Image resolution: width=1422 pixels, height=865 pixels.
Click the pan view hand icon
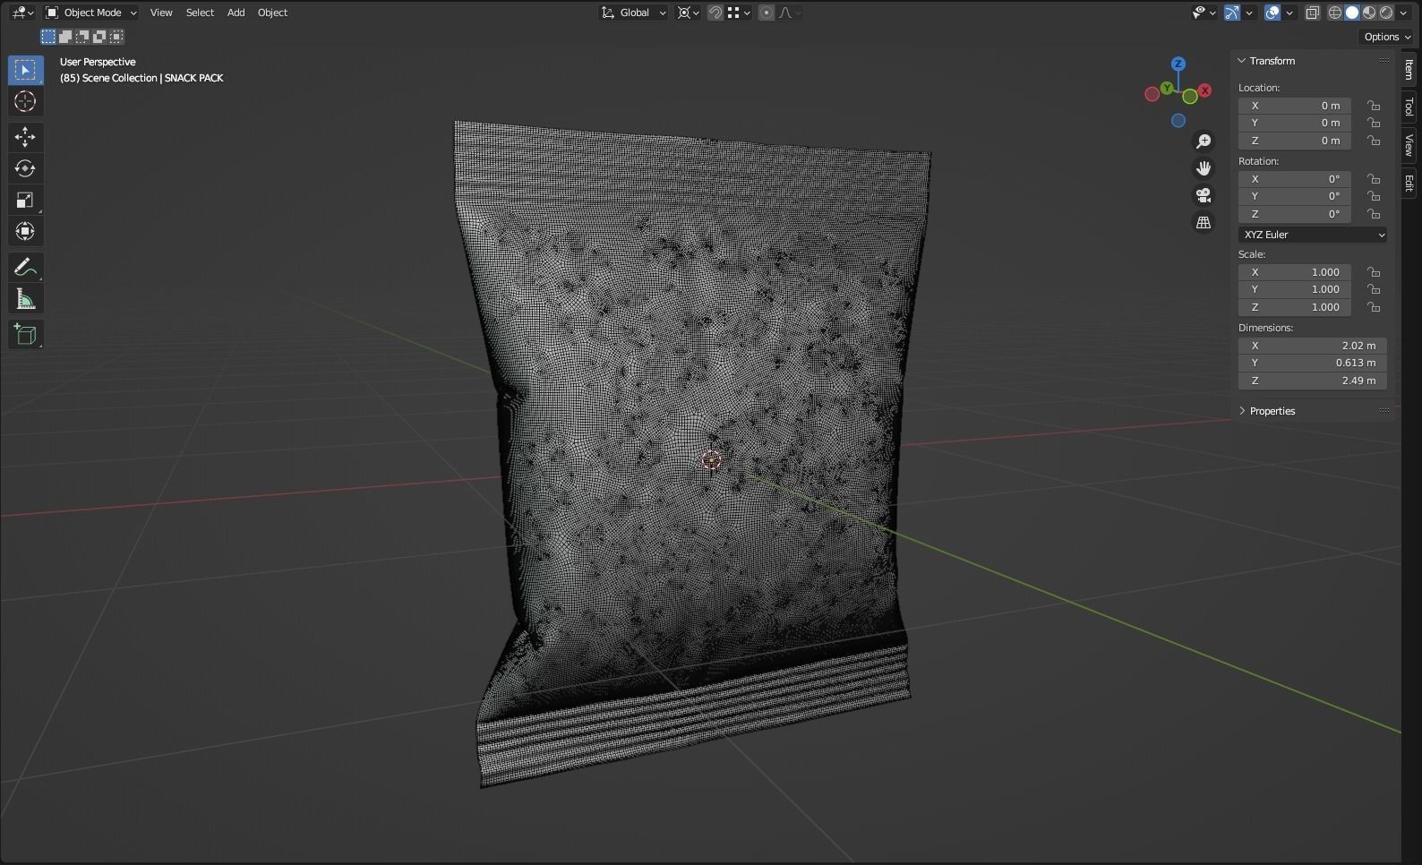pos(1204,168)
